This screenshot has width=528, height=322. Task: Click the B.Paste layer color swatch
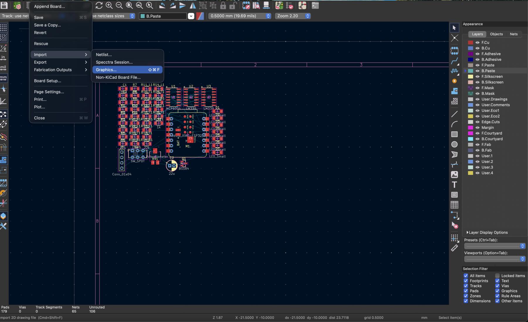coord(471,71)
